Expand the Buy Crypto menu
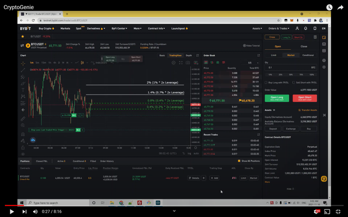348x217 pixels. pos(46,28)
